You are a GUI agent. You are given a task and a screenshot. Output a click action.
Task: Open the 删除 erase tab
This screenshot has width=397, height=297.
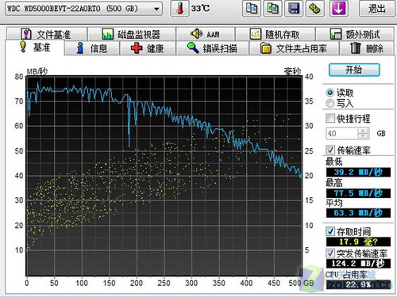pyautogui.click(x=368, y=48)
